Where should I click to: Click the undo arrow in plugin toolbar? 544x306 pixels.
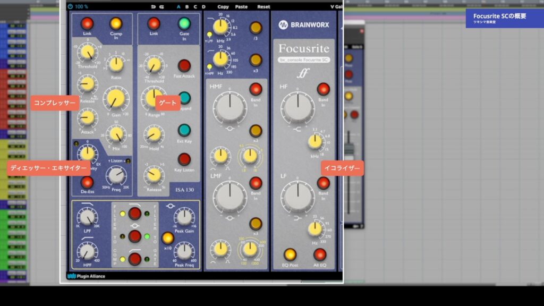[x=154, y=6]
